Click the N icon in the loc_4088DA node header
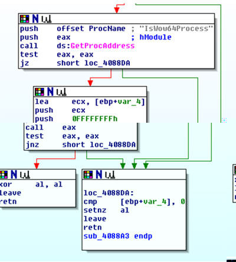Viewport: 236px width, 262px height. tap(99, 175)
